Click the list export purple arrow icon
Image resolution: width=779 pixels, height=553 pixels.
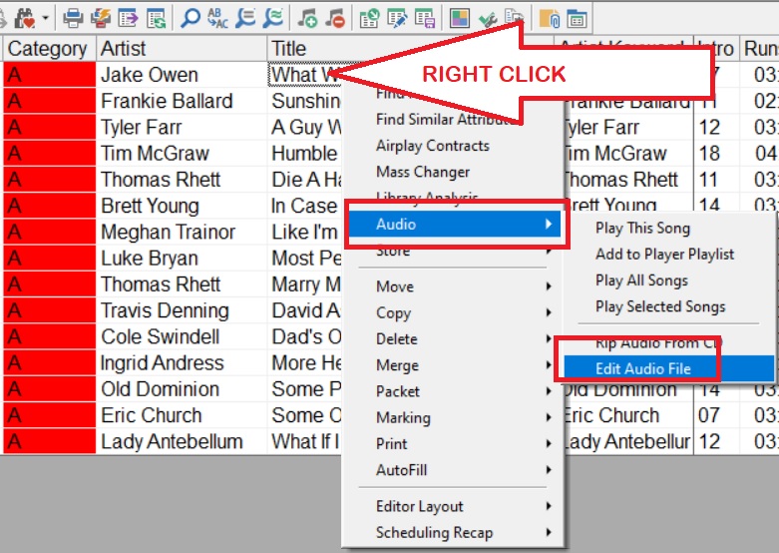(x=129, y=18)
